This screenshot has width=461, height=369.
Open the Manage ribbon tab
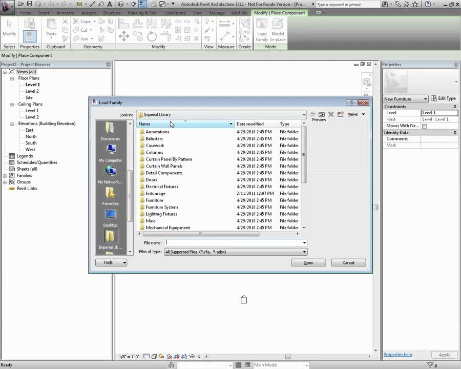coord(217,13)
